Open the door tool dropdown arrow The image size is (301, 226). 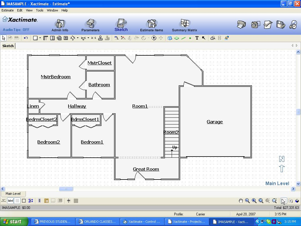click(x=78, y=38)
